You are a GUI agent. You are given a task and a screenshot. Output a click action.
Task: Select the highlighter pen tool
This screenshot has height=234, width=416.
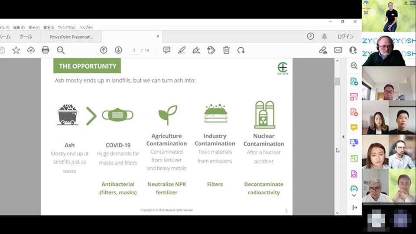tap(182, 50)
